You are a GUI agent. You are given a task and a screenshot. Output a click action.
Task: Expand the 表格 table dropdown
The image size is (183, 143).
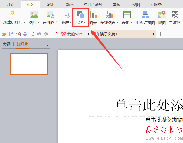point(131,22)
